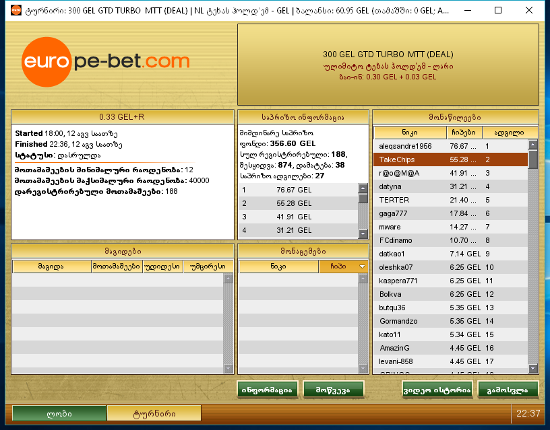Minimize the tournament window

point(468,11)
